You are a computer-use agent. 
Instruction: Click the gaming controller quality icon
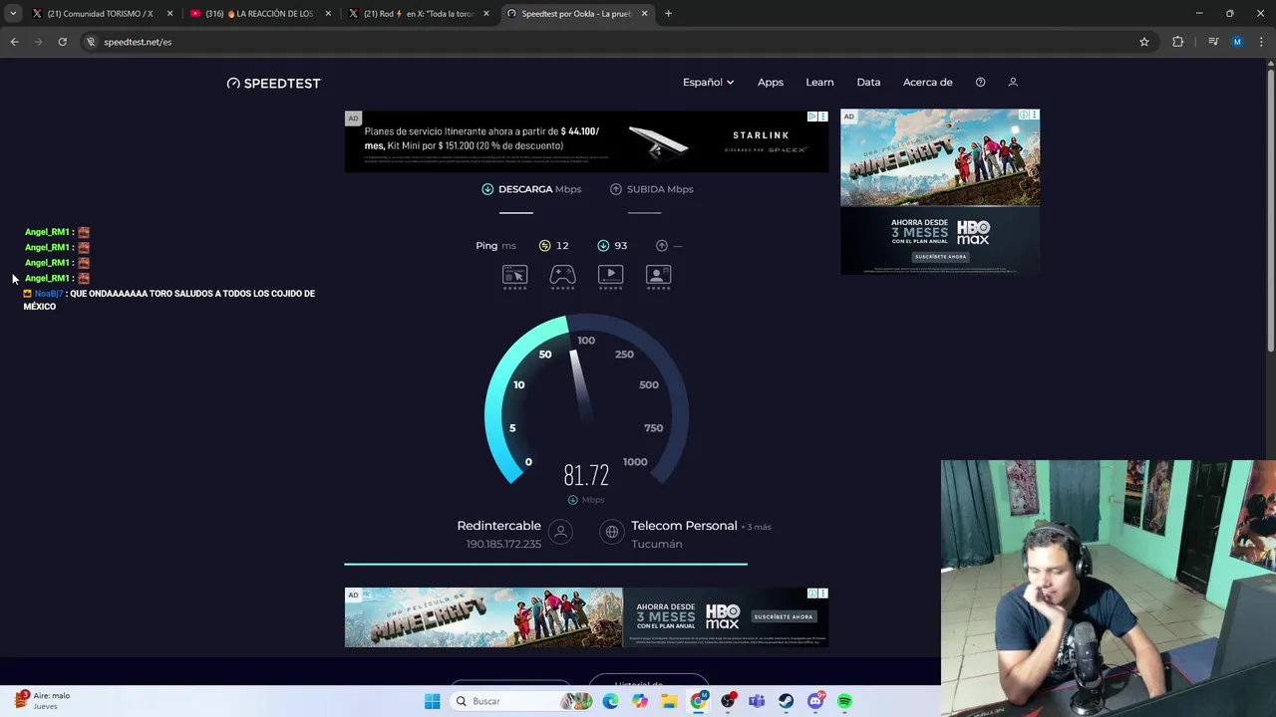point(562,275)
